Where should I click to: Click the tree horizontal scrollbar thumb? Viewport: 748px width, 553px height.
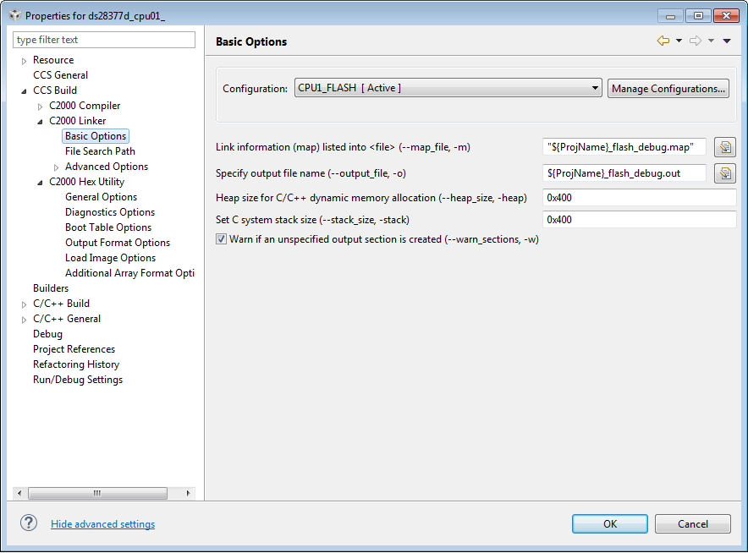pyautogui.click(x=97, y=493)
